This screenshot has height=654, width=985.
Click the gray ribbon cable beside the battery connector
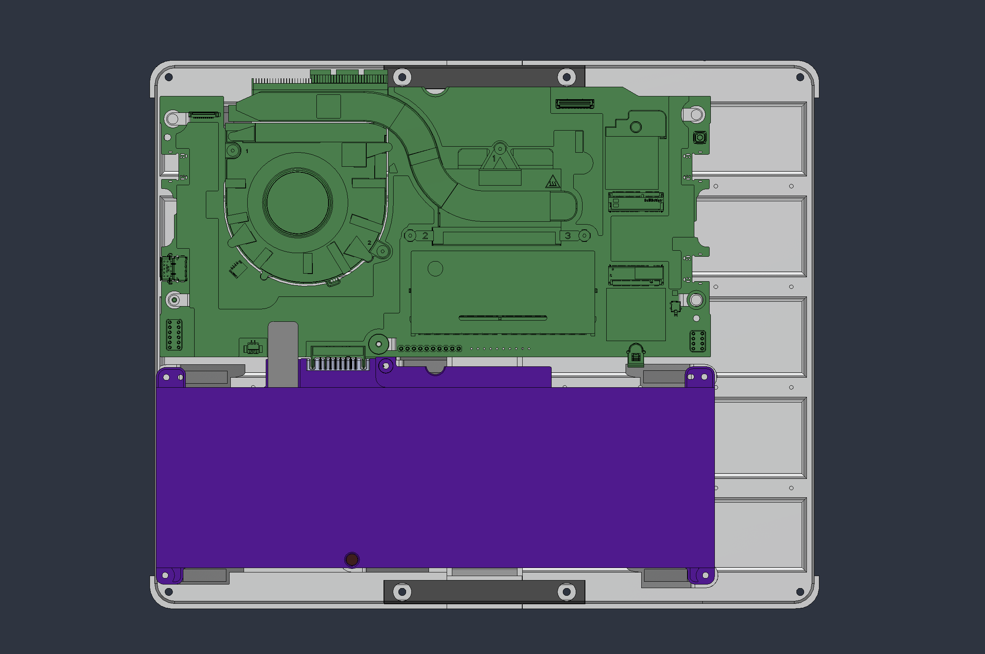(x=283, y=354)
